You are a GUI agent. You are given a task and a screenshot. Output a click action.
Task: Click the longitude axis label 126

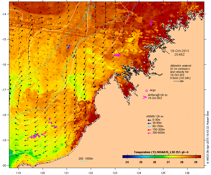coord(187,173)
